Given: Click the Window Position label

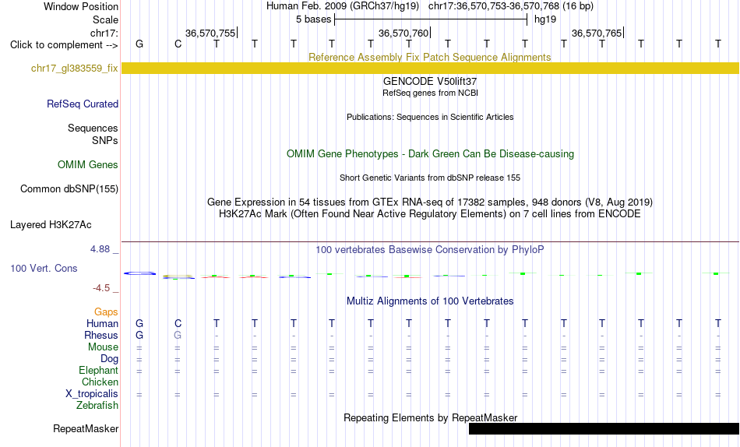Looking at the screenshot, I should (81, 6).
